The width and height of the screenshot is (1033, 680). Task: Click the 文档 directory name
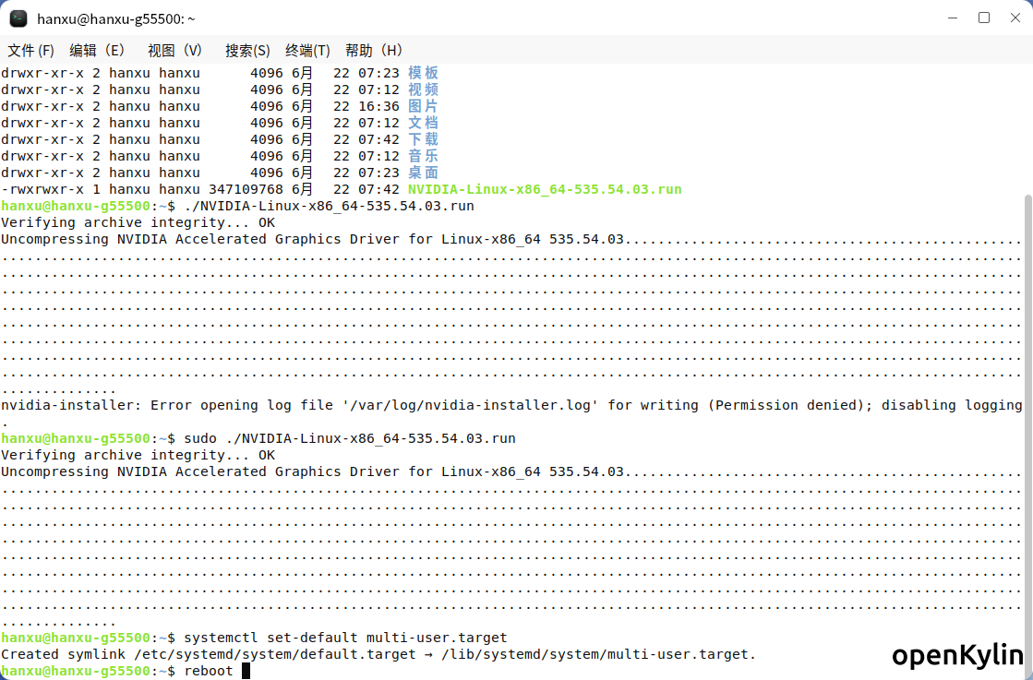(423, 123)
